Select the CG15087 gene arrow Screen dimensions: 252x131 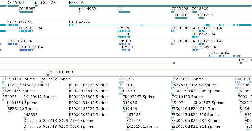click(x=25, y=12)
